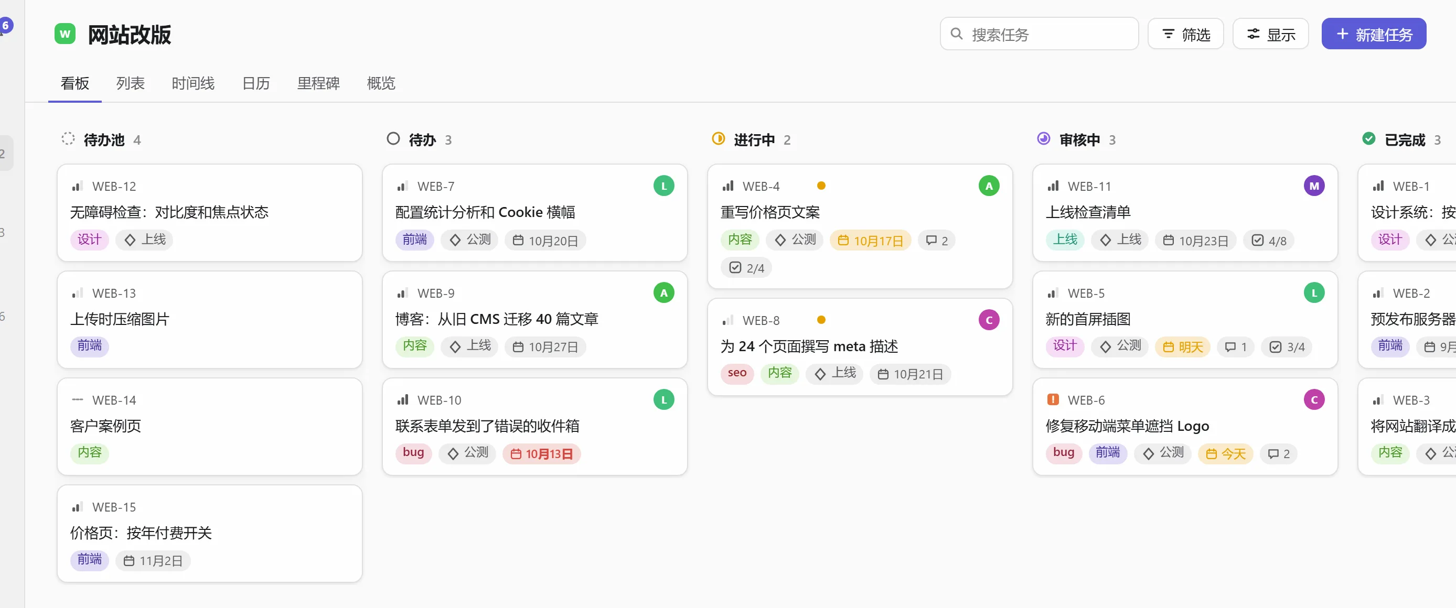The image size is (1456, 608).
Task: Switch to the 时间线 tab
Action: [192, 83]
